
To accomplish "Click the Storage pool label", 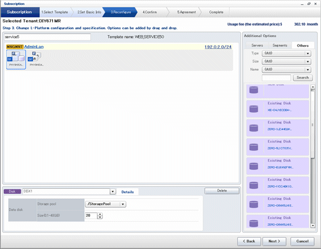I will 47,204.
